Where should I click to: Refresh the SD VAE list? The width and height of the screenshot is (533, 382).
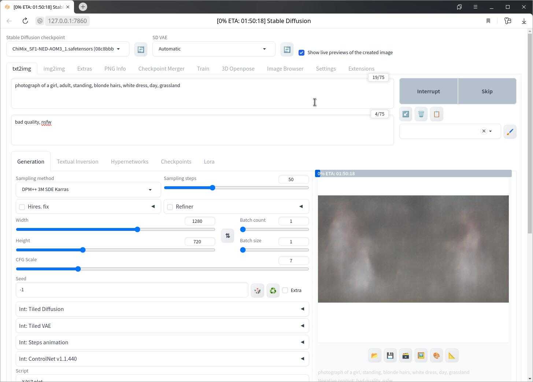287,49
